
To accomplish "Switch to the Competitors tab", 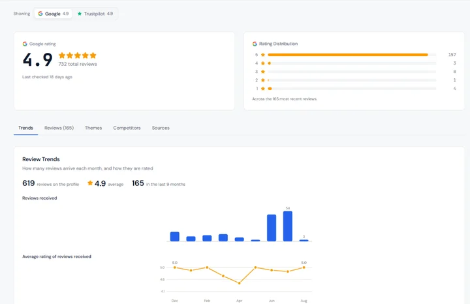I will pos(127,128).
